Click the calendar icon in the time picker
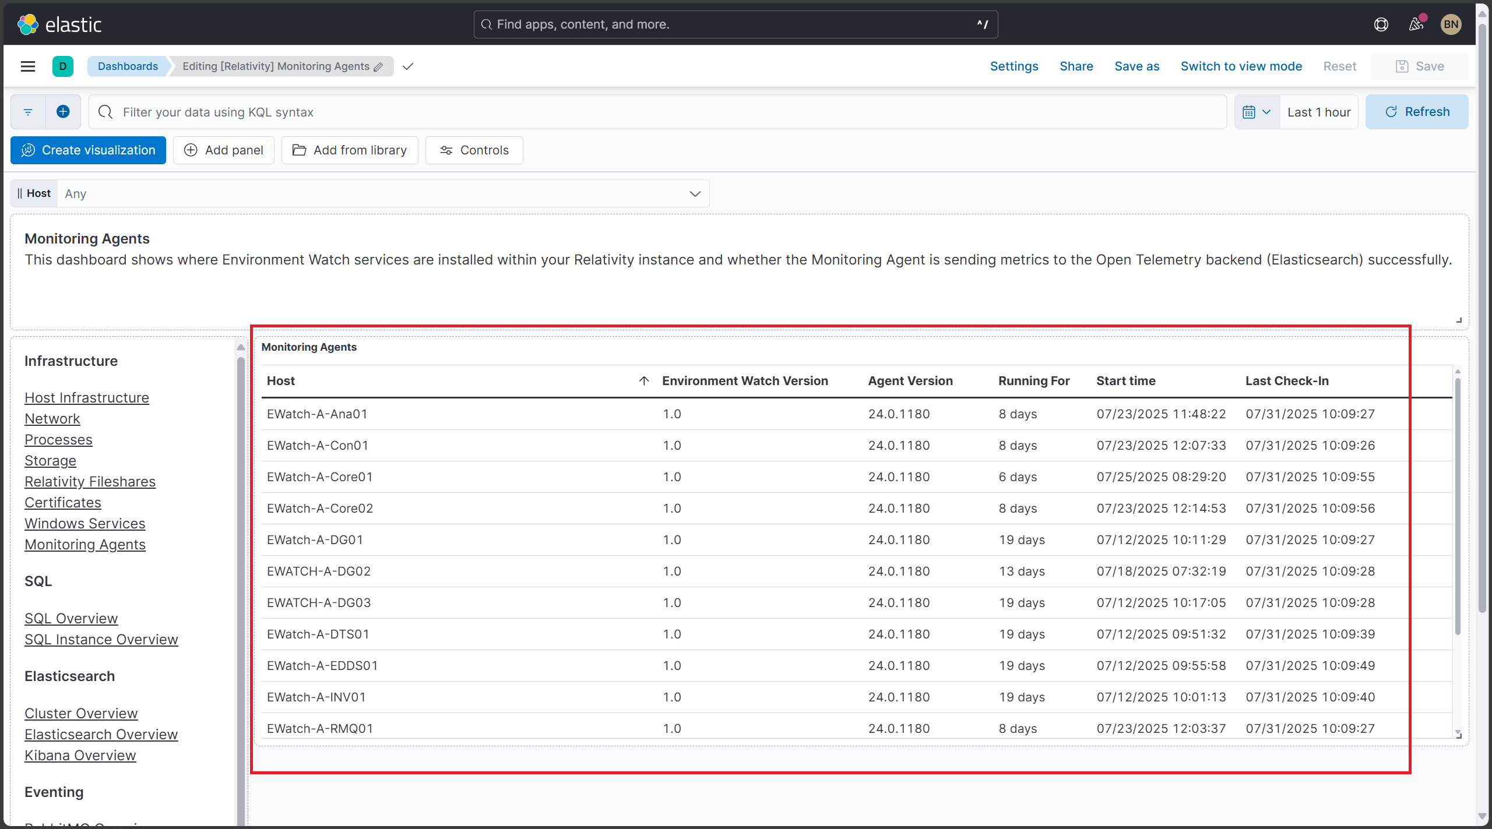 (x=1250, y=111)
